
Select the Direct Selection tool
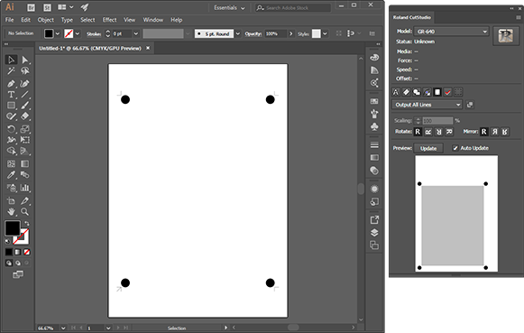[24, 60]
